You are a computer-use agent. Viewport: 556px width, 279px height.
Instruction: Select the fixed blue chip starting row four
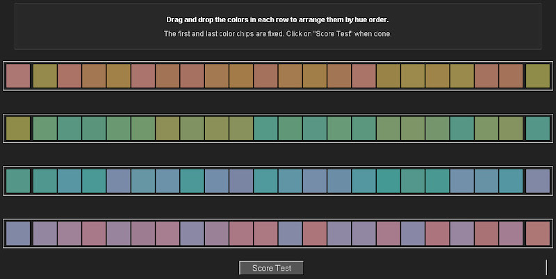pos(18,234)
